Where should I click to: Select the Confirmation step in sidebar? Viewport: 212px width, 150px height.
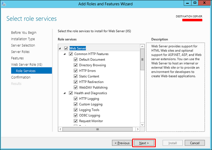(x=20, y=77)
